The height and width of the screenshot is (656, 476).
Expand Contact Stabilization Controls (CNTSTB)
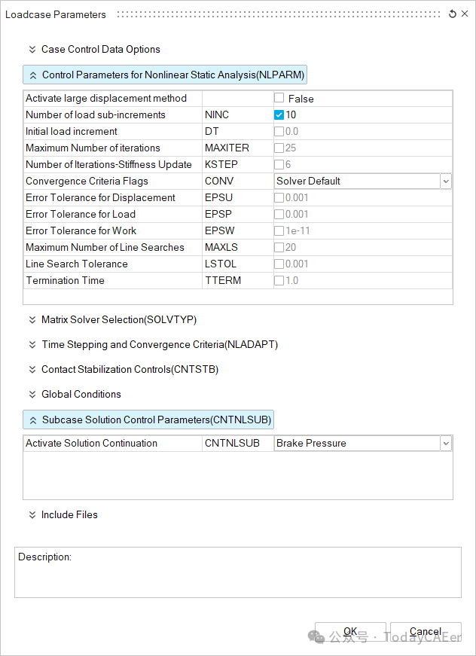click(130, 370)
